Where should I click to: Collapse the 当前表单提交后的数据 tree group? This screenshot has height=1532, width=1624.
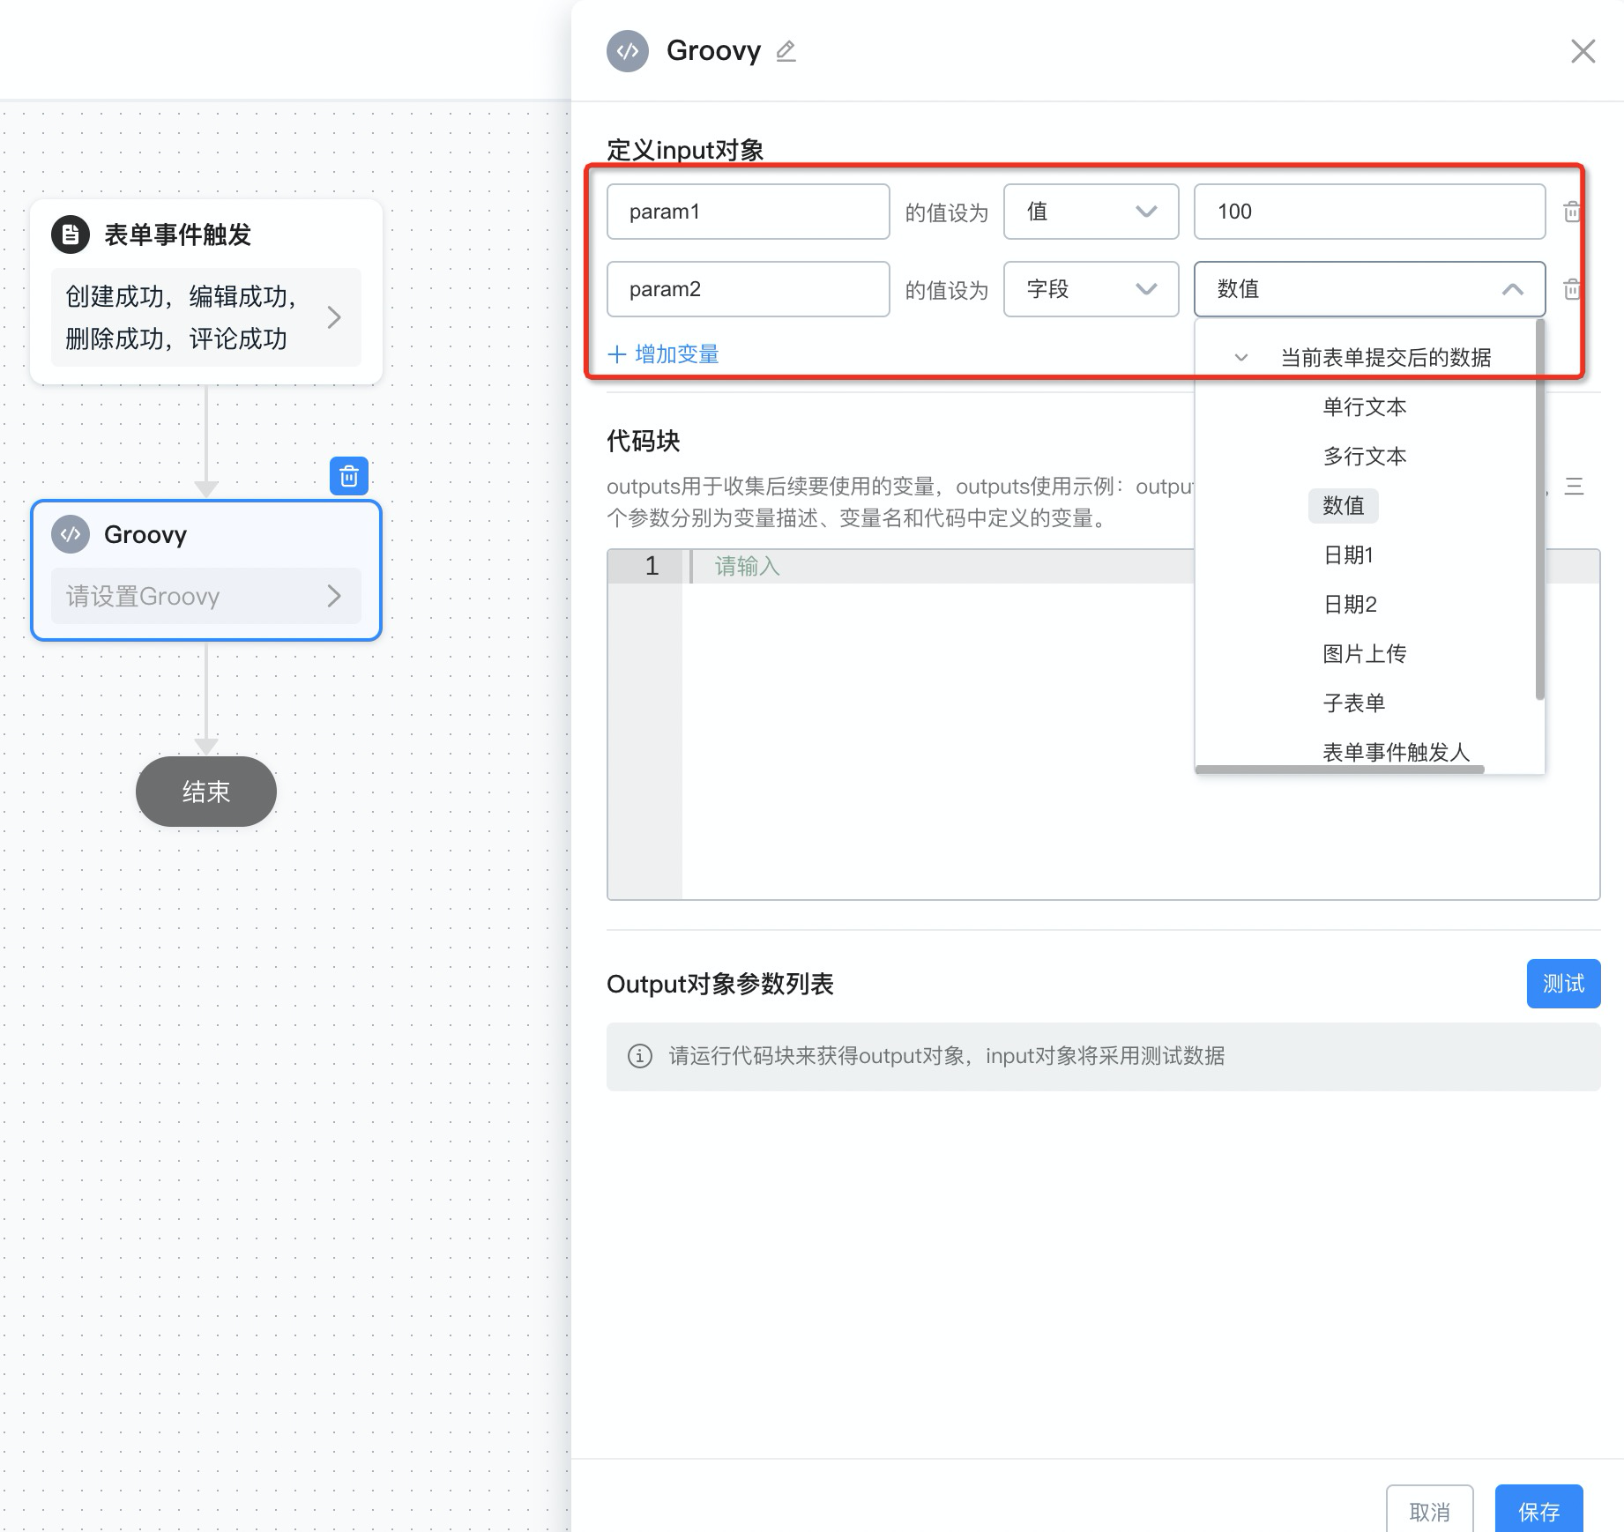pos(1241,358)
